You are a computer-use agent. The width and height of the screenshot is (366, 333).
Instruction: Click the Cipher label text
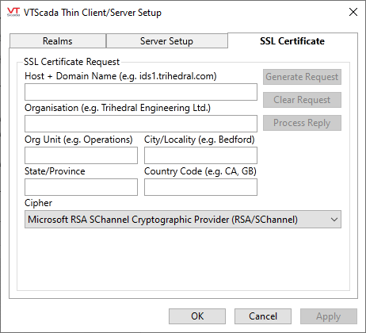pyautogui.click(x=38, y=203)
